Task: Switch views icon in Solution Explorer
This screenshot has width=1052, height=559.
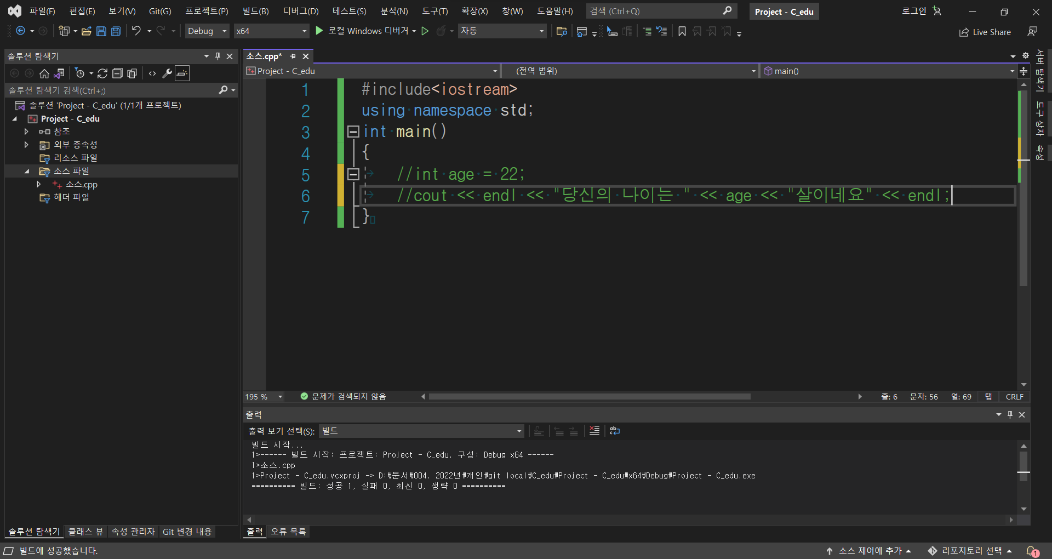Action: point(59,73)
